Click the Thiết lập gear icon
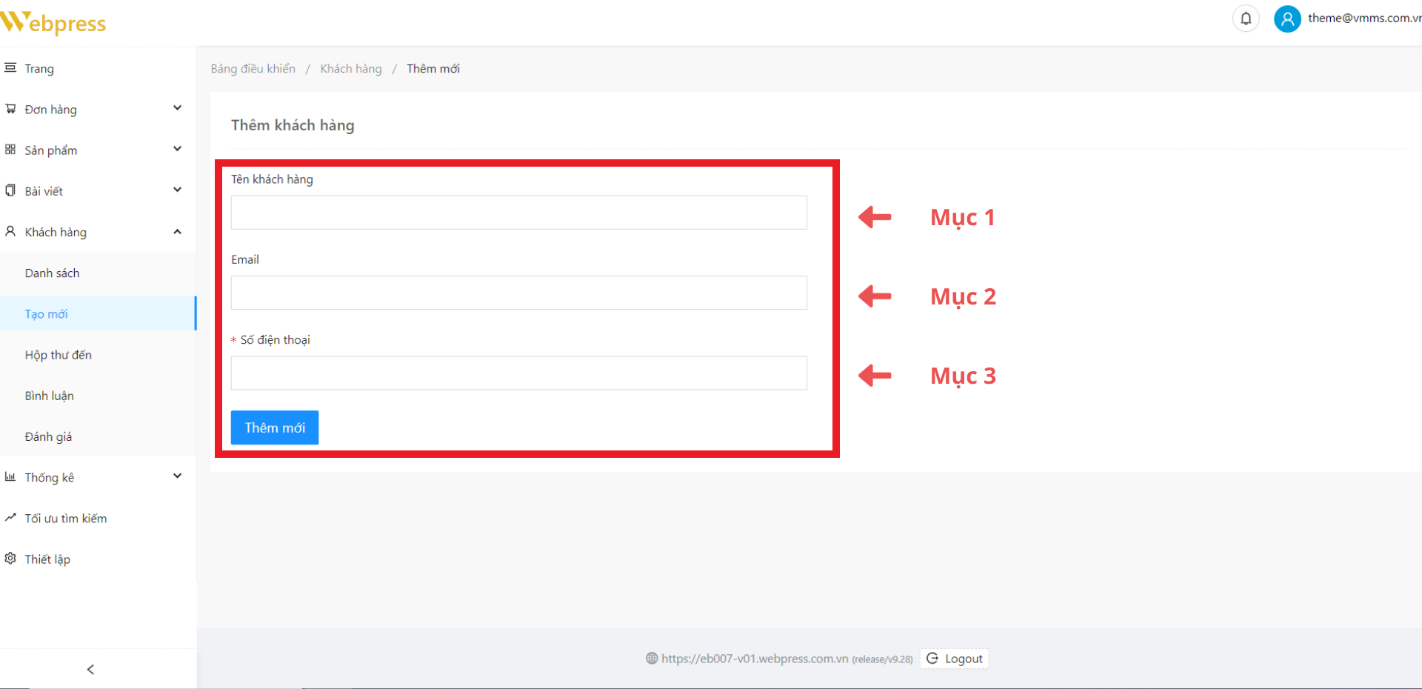The height and width of the screenshot is (689, 1422). [x=10, y=559]
